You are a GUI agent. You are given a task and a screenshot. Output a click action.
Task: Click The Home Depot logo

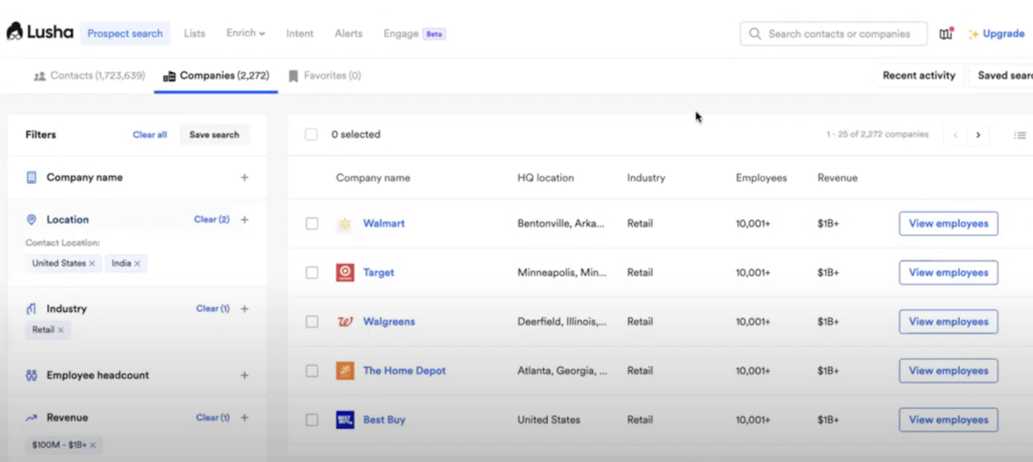pos(345,371)
